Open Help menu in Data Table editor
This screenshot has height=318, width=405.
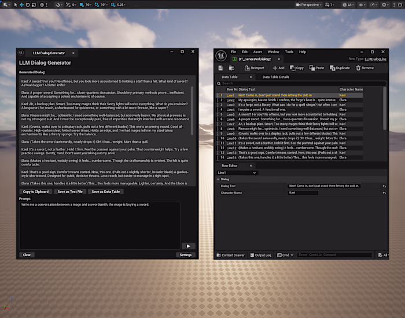303,52
